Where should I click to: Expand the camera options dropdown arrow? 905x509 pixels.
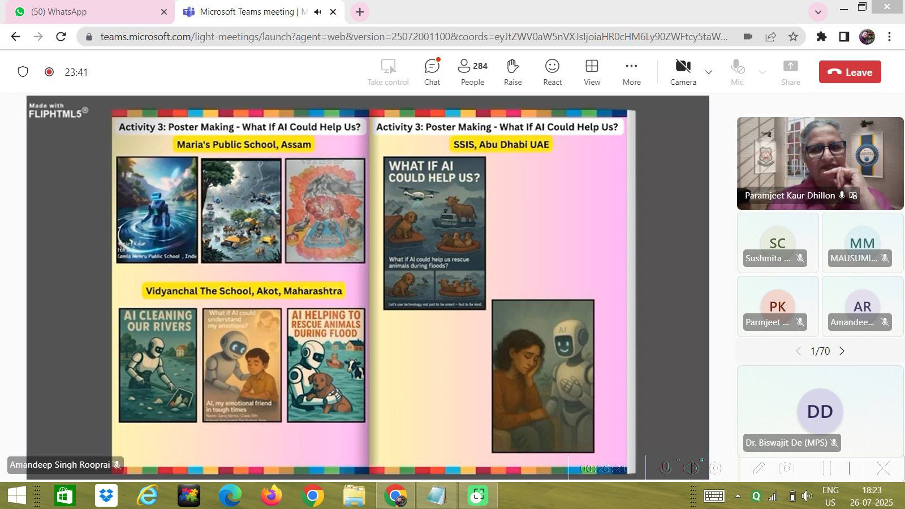point(708,72)
